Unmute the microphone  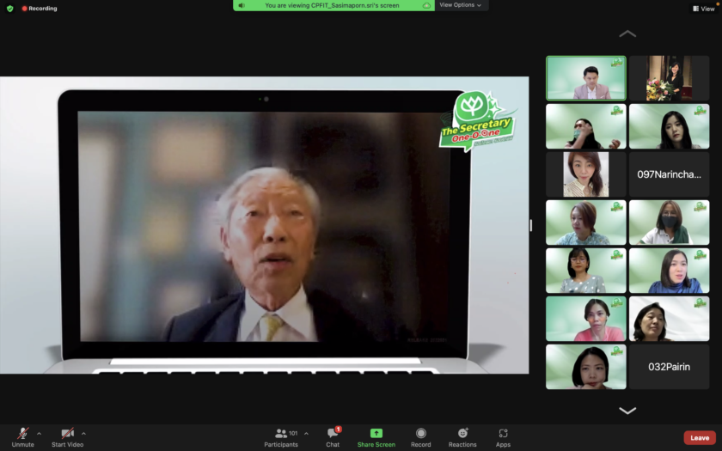tap(22, 434)
